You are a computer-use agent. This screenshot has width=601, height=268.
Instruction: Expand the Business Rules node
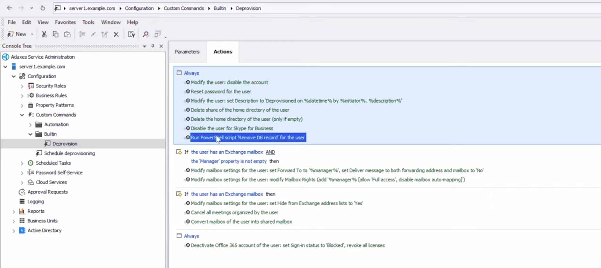22,96
